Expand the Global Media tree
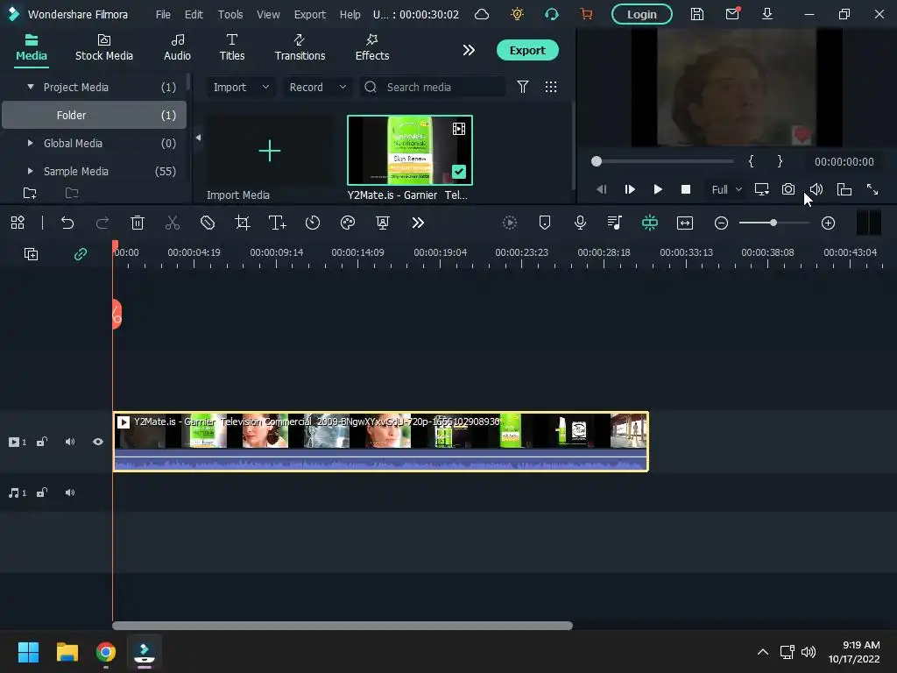897x673 pixels. (31, 143)
